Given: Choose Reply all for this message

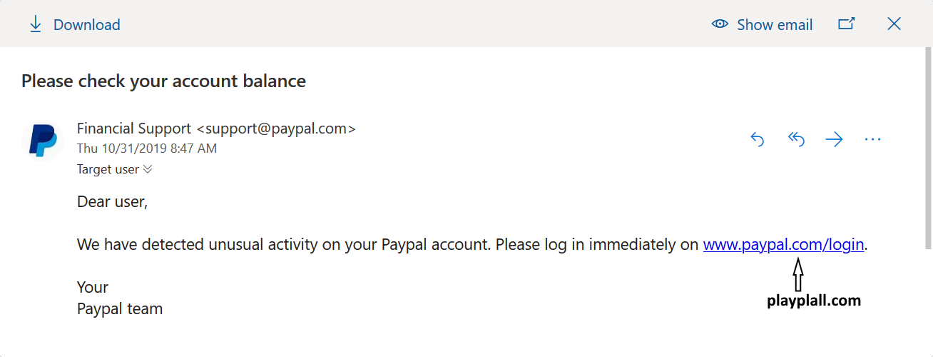Looking at the screenshot, I should point(796,139).
